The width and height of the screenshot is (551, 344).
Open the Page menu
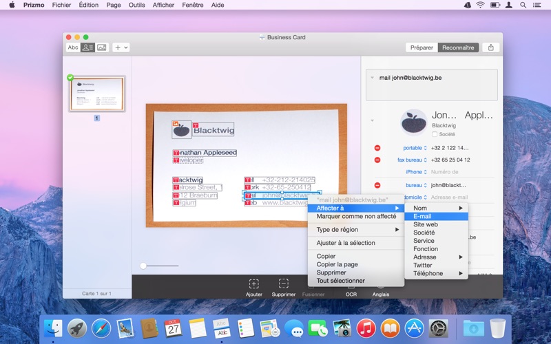pyautogui.click(x=114, y=5)
